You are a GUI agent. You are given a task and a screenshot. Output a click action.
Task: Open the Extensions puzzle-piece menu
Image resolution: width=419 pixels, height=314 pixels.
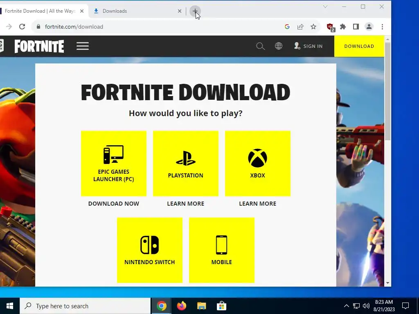click(x=343, y=27)
